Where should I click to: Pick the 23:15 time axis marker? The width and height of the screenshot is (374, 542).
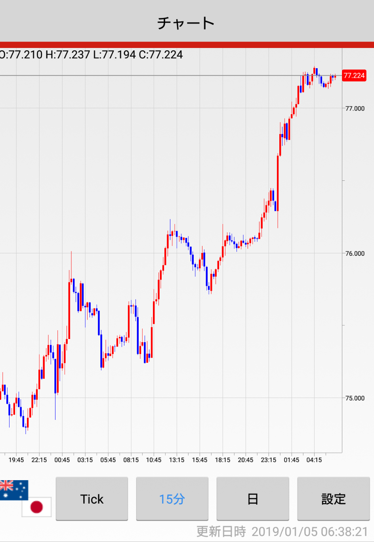pos(269,460)
